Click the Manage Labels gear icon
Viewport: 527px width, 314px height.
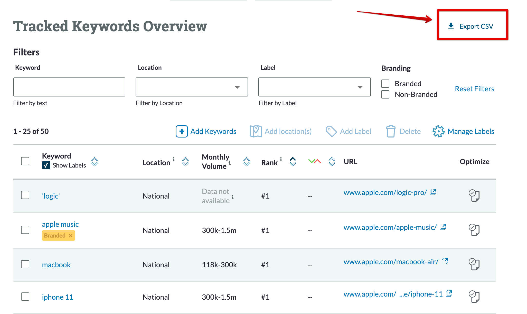438,131
